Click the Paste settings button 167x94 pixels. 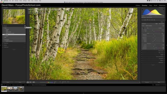[20, 82]
